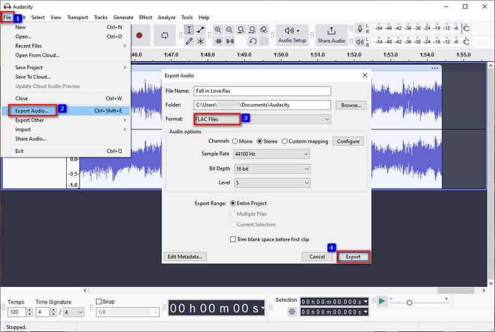Click the Zoom Toggle icon
Image resolution: width=495 pixels, height=332 pixels.
(x=264, y=30)
